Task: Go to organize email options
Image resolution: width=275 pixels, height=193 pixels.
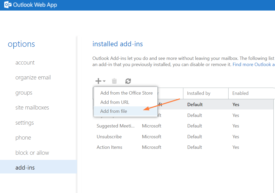Action: pos(33,78)
